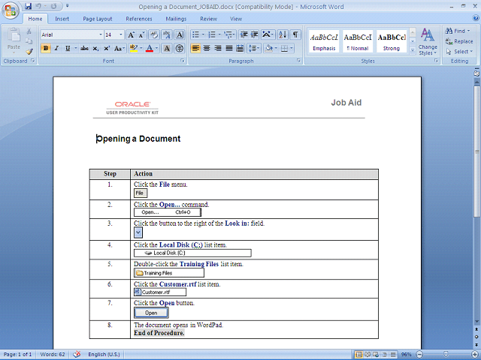Switch to the Mailings tab
The width and height of the screenshot is (481, 360).
[176, 19]
